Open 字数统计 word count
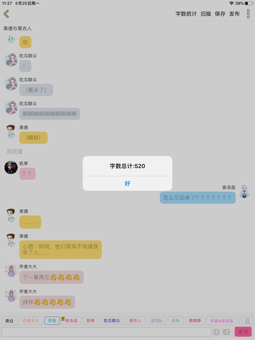Viewport: 255px width, 340px height. click(186, 14)
